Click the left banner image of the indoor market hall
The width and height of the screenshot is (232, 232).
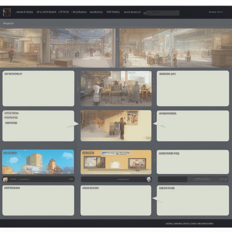[57, 48]
